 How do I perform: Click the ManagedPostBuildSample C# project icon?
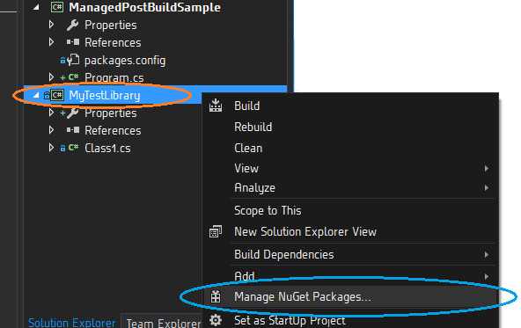coord(57,7)
